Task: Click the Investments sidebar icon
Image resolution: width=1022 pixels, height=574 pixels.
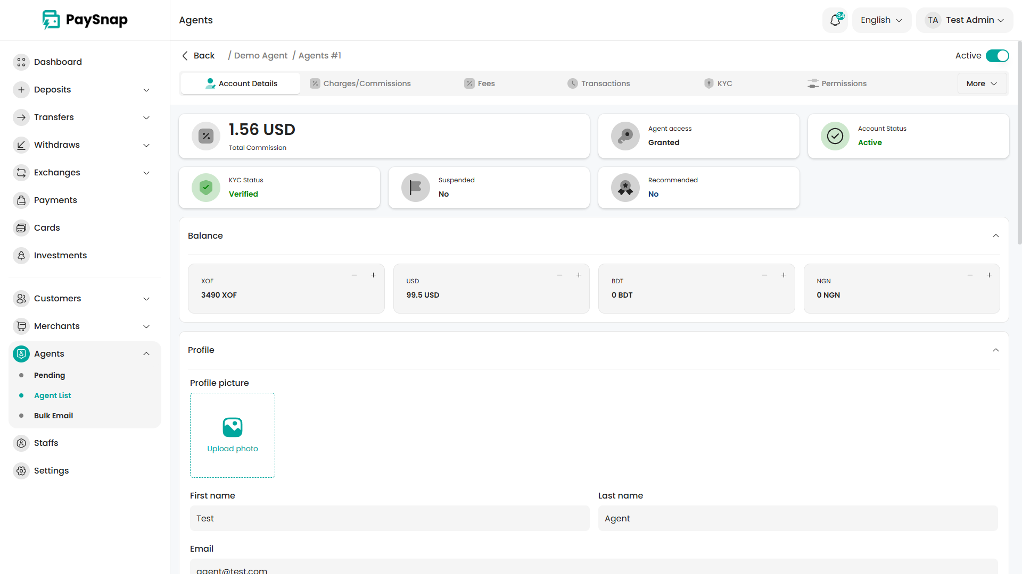Action: [21, 256]
